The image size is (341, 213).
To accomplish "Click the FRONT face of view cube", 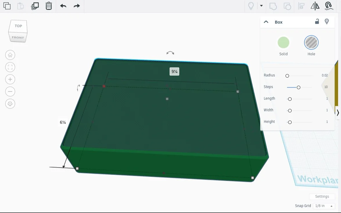I will click(x=18, y=37).
